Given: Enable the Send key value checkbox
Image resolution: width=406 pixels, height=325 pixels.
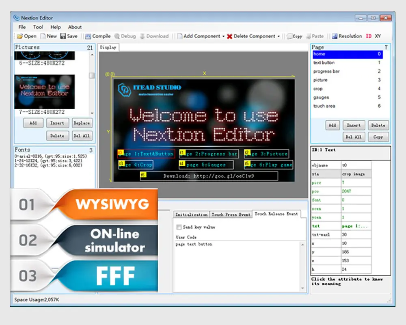Looking at the screenshot, I should [x=179, y=227].
